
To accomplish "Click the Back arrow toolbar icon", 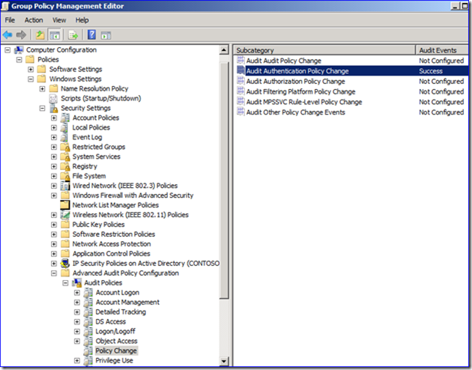I will (x=7, y=35).
